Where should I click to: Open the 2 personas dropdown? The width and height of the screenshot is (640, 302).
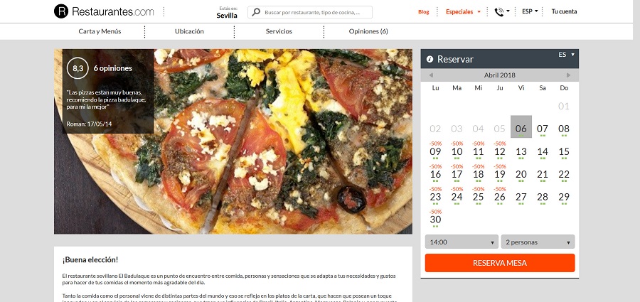tap(538, 242)
